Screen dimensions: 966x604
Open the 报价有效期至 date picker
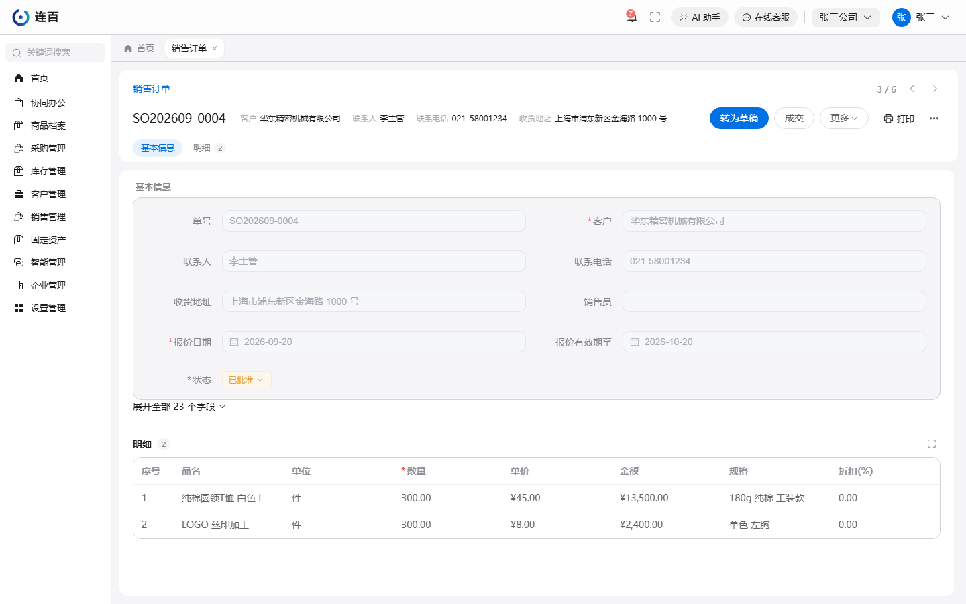tap(774, 342)
